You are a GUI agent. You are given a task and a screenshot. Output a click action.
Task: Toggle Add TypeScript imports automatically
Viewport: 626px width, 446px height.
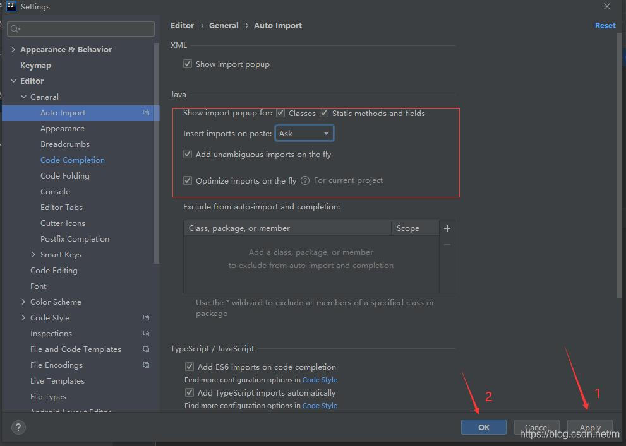(x=190, y=392)
